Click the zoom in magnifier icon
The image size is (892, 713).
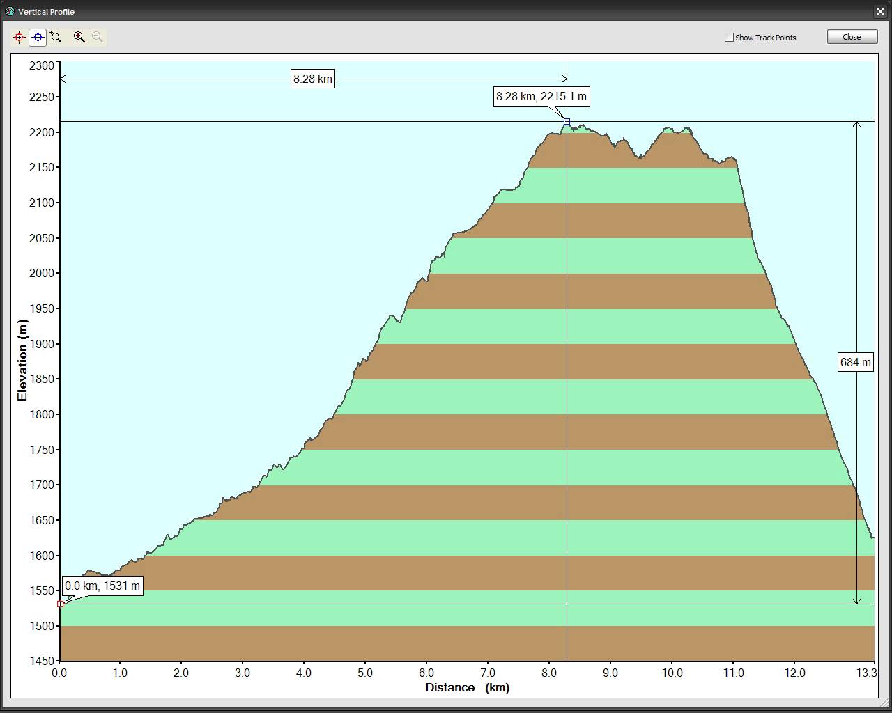(79, 38)
